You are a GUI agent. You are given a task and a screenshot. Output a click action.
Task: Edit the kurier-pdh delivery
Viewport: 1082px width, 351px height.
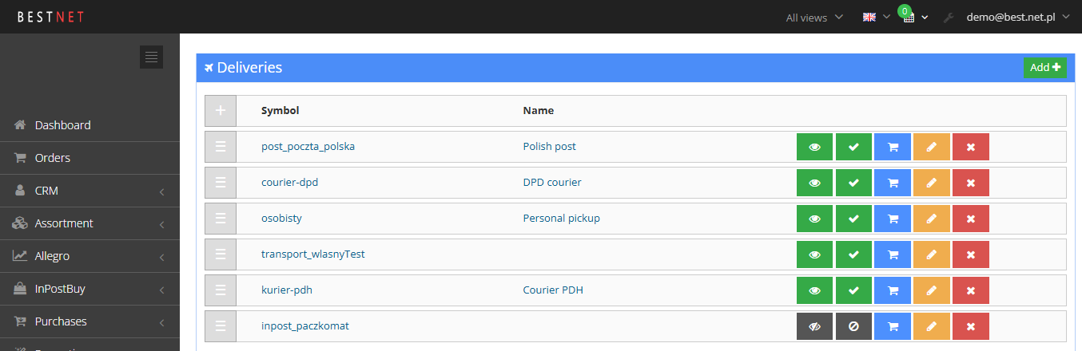coord(932,290)
